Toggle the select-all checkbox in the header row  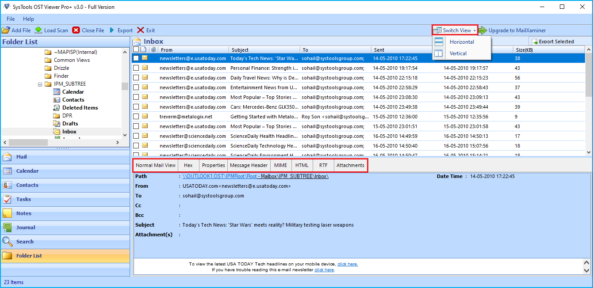(x=136, y=49)
